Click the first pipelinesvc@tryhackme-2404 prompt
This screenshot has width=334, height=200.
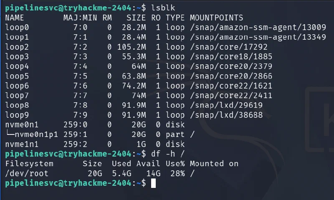[68, 8]
